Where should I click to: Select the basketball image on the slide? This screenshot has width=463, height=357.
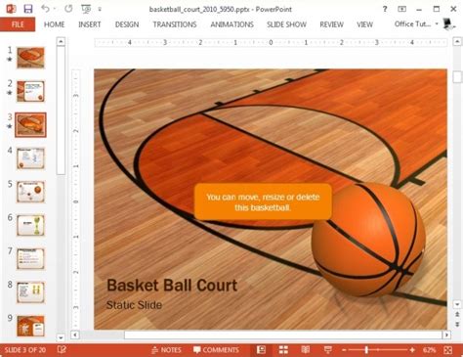coord(368,240)
